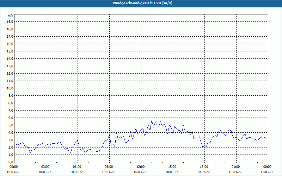Select the "12:00" time label
Image resolution: width=282 pixels, height=176 pixels.
[x=141, y=167]
